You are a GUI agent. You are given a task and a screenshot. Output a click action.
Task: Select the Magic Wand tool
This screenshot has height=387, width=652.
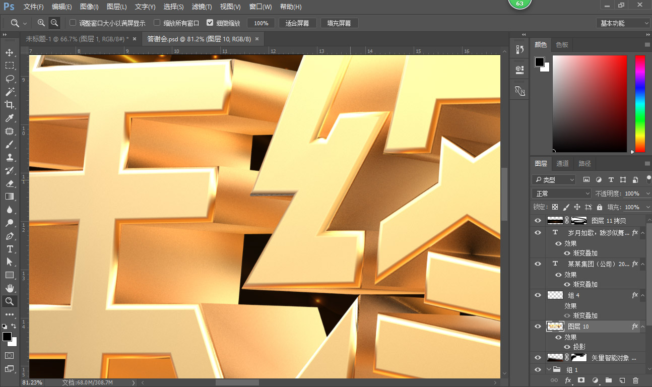10,92
